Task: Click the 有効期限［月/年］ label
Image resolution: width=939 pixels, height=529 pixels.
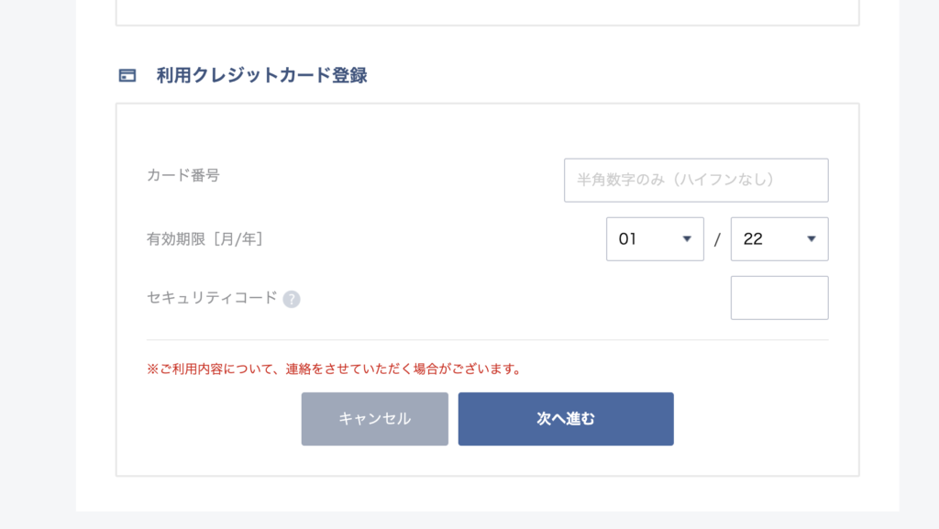Action: point(204,238)
